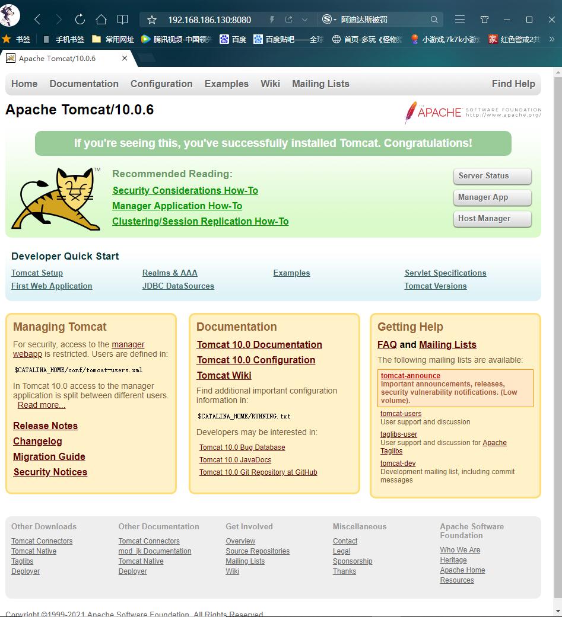Open the tomcat-announce mailing list link
Image resolution: width=562 pixels, height=617 pixels.
(x=410, y=375)
